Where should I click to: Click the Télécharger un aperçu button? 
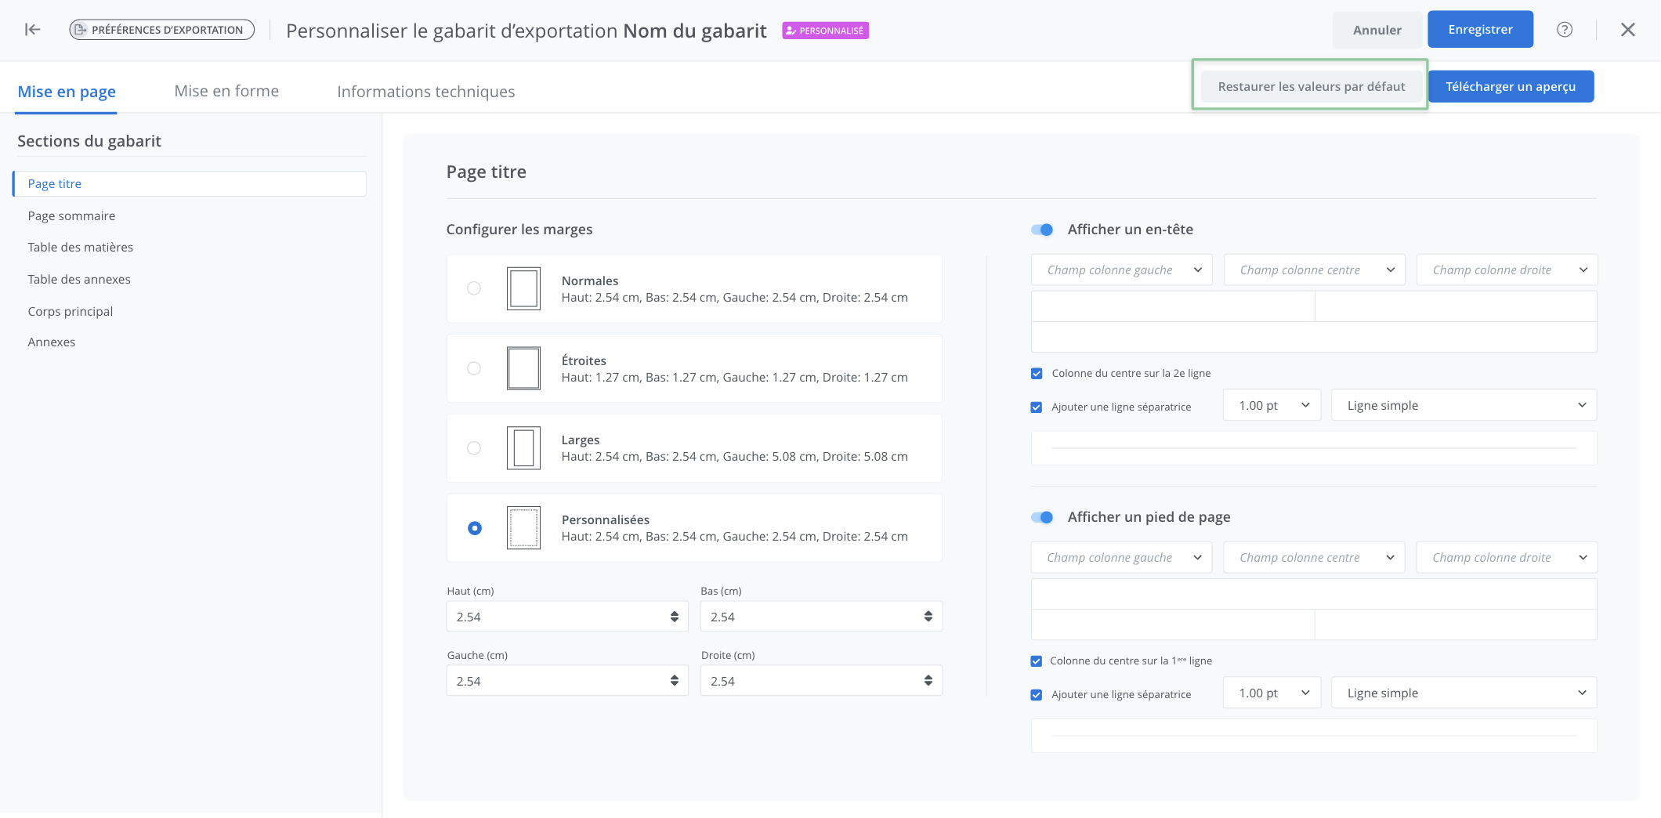tap(1510, 86)
